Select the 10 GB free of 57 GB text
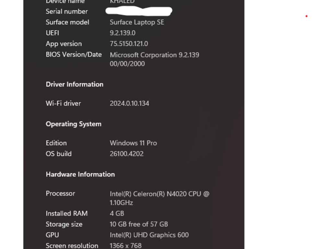332x249 pixels. point(139,224)
